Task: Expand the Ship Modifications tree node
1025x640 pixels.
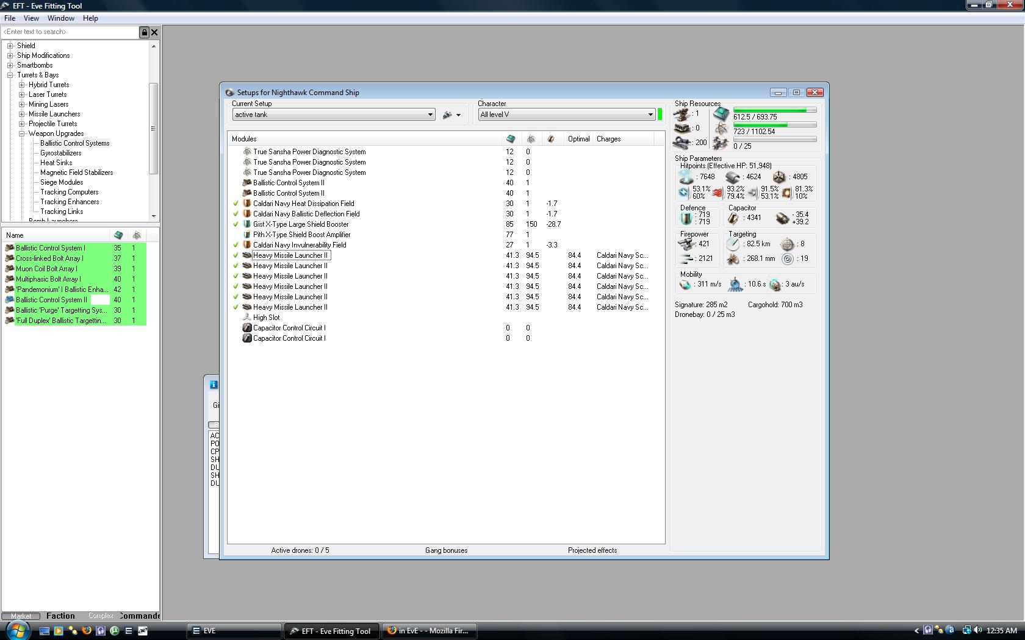Action: point(10,55)
